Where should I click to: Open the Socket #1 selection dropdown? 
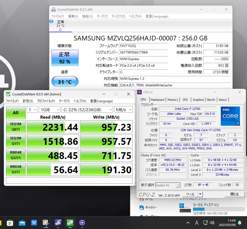[168, 185]
